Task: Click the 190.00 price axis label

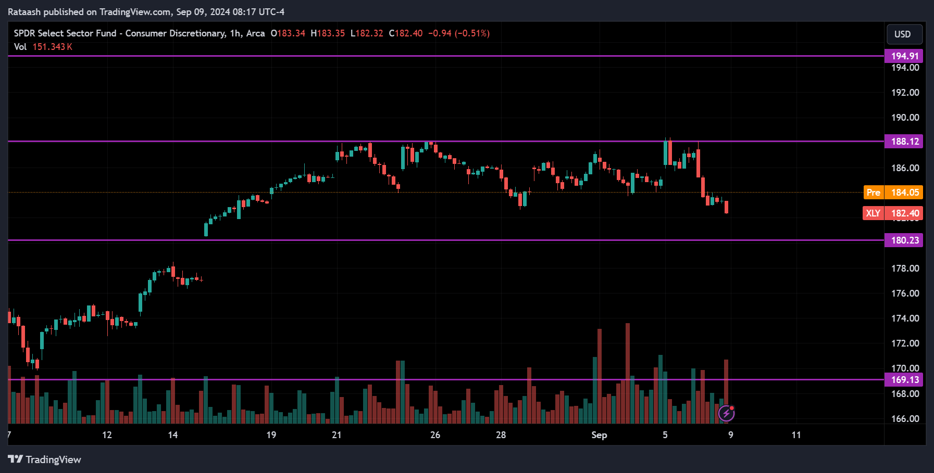Action: (905, 118)
